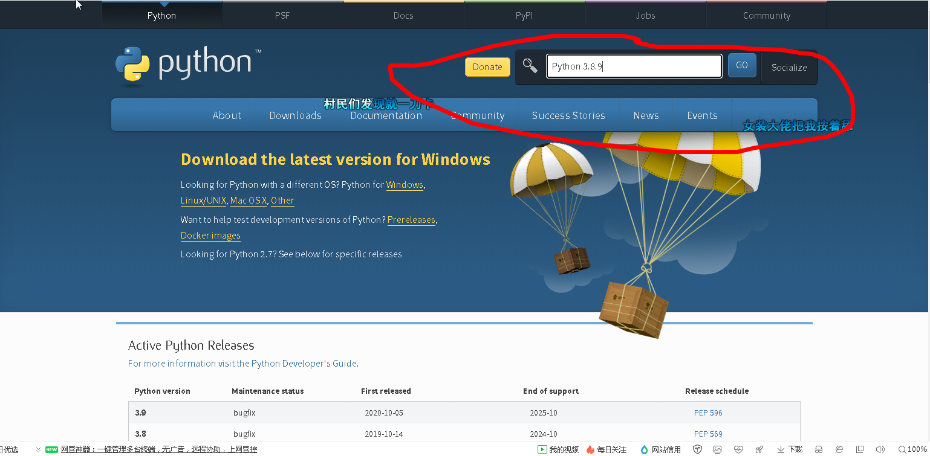Open the 下载 downloads manager

click(790, 449)
